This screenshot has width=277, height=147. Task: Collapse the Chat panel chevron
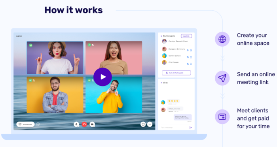(x=161, y=83)
